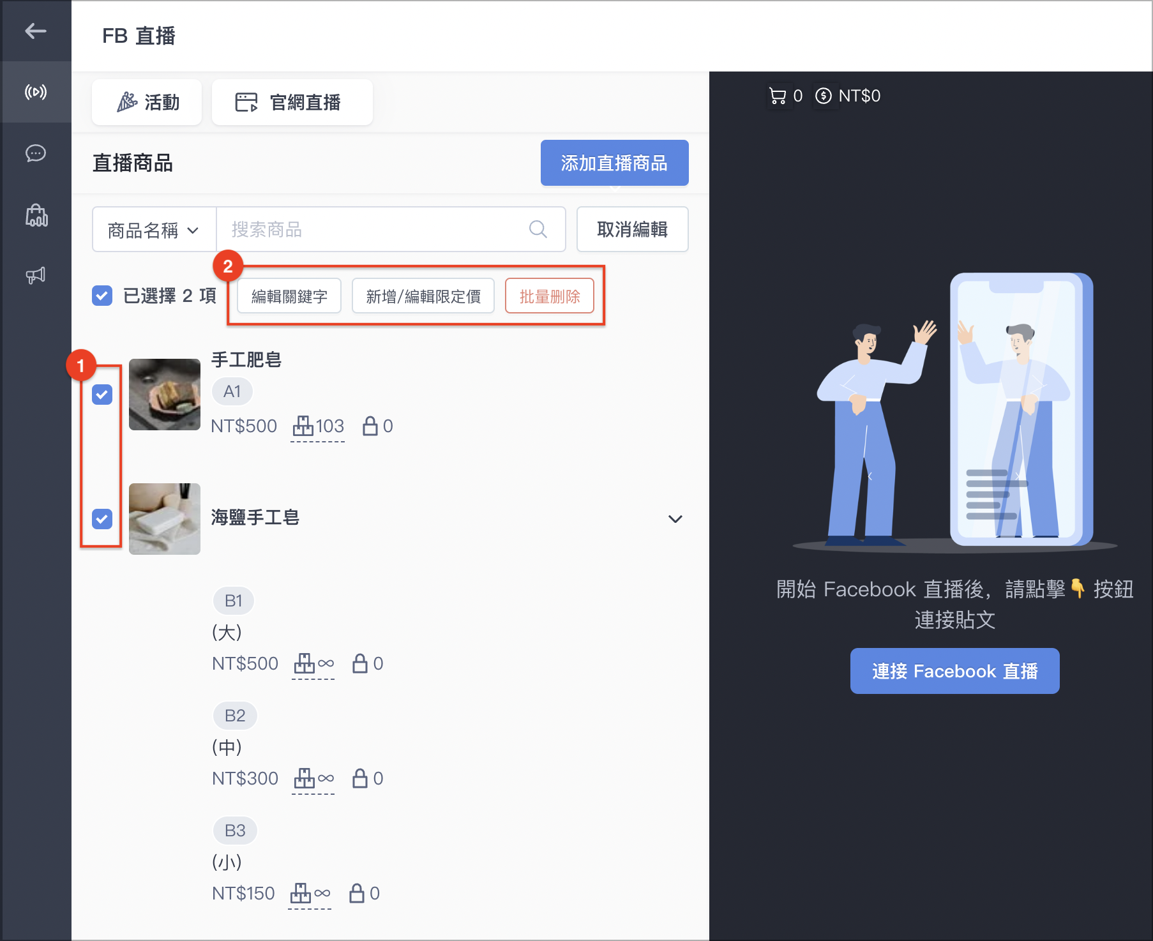Click the NT$150 price text

coord(243,893)
